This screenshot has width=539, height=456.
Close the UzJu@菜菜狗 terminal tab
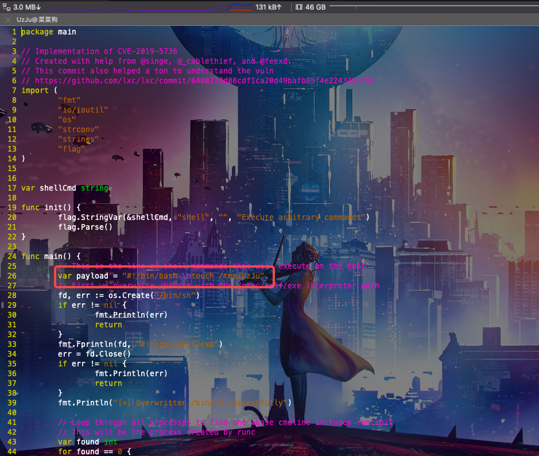[8, 20]
